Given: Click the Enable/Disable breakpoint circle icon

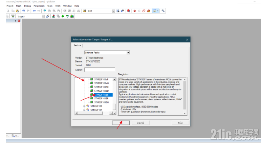Looking at the screenshot, I should [139, 11].
